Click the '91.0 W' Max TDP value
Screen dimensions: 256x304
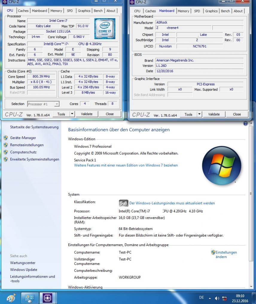coord(83,26)
